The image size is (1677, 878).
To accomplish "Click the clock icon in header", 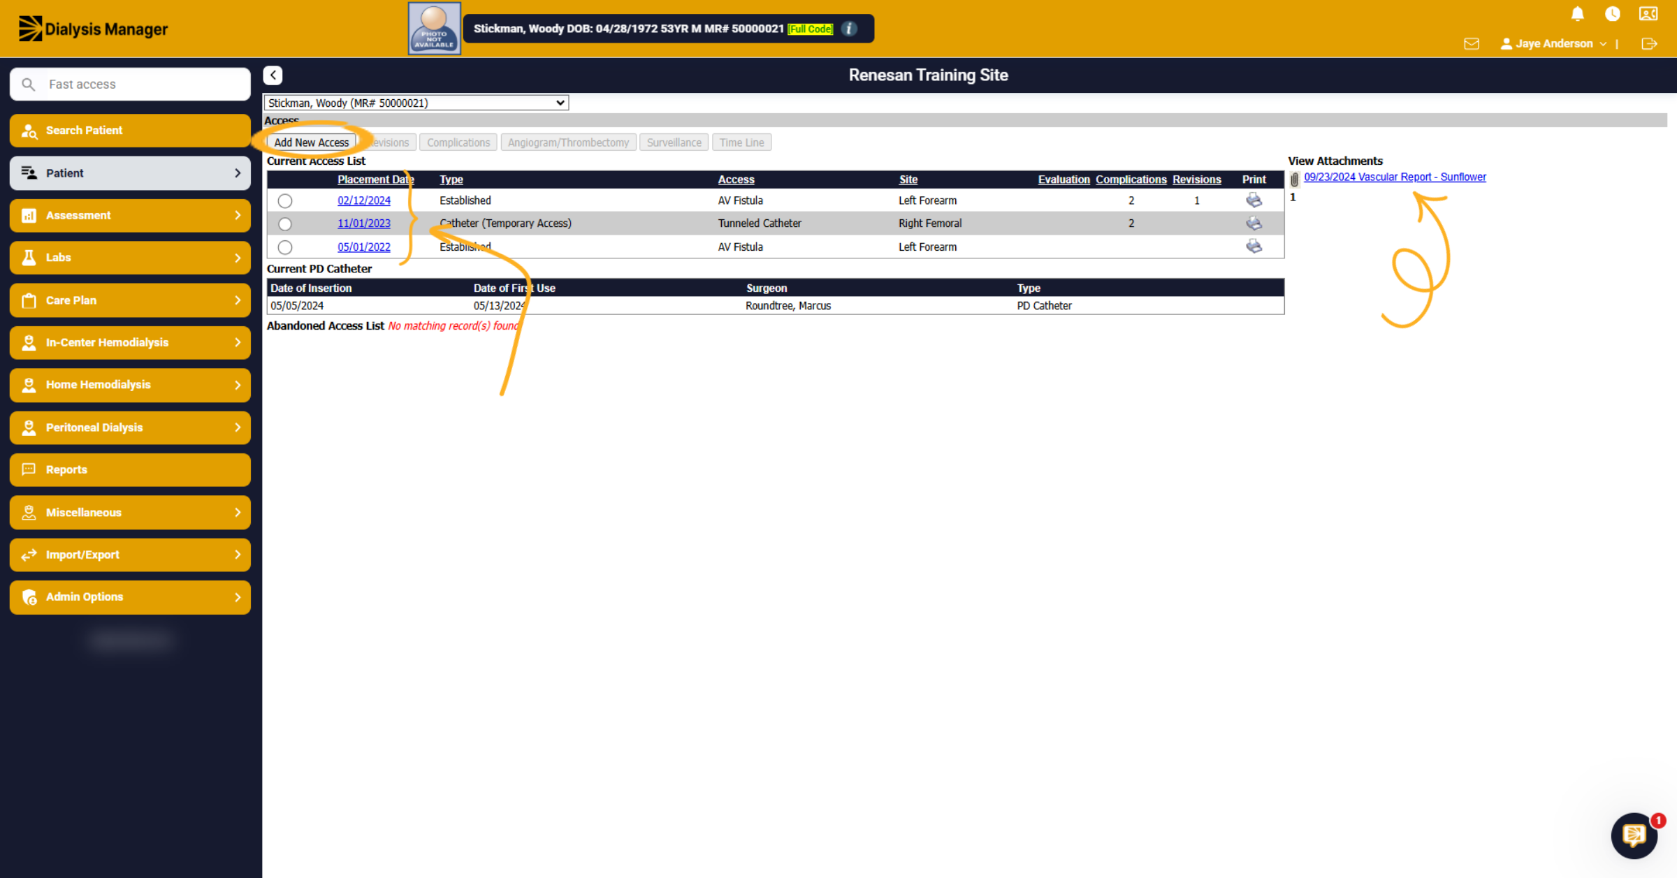I will [x=1612, y=14].
